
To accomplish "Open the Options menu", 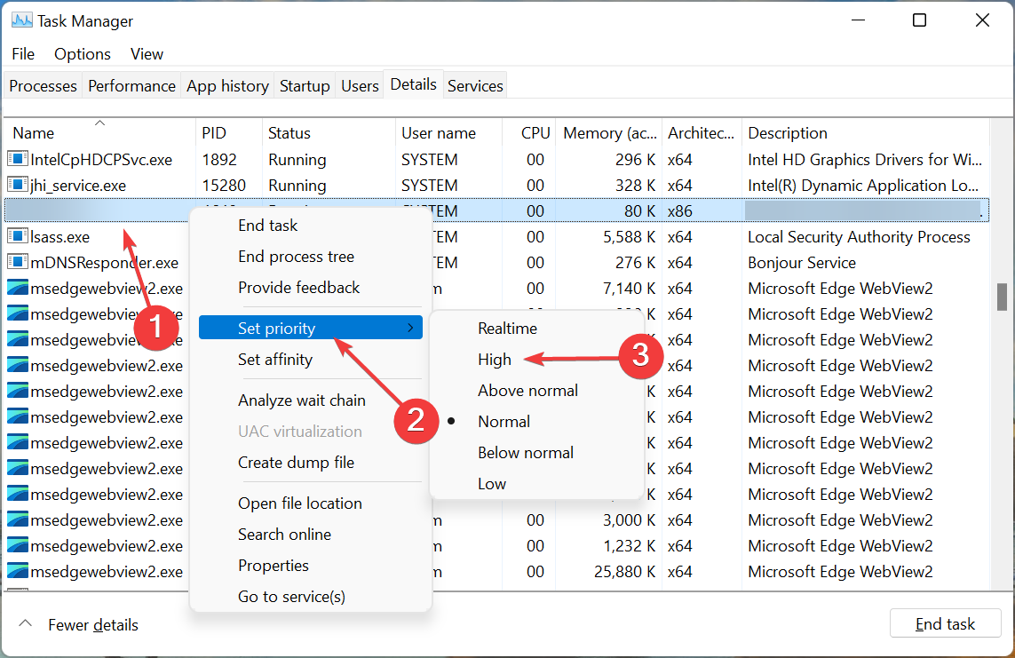I will (83, 53).
